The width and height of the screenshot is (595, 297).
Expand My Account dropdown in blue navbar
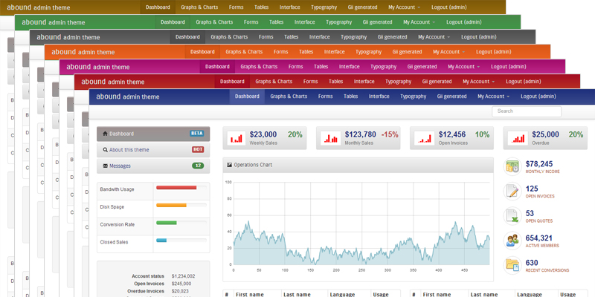(x=493, y=97)
